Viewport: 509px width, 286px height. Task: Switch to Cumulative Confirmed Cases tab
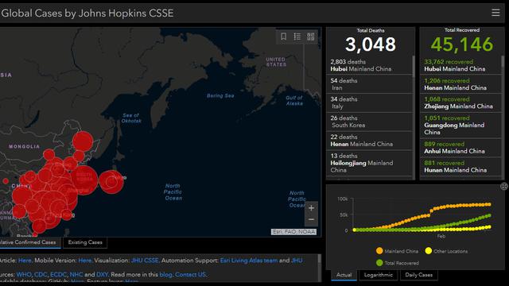30,242
